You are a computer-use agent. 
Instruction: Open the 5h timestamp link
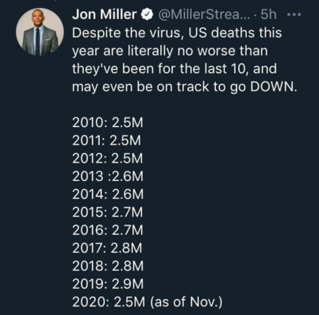[x=268, y=15]
